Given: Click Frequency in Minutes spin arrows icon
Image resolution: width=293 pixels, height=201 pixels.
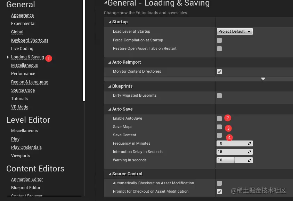Looking at the screenshot, I should tap(250, 144).
